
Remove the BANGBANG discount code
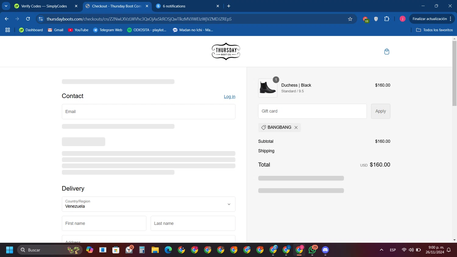point(296,128)
